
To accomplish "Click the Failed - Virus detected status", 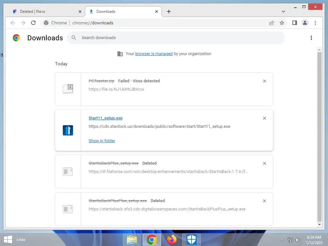I will click(139, 81).
